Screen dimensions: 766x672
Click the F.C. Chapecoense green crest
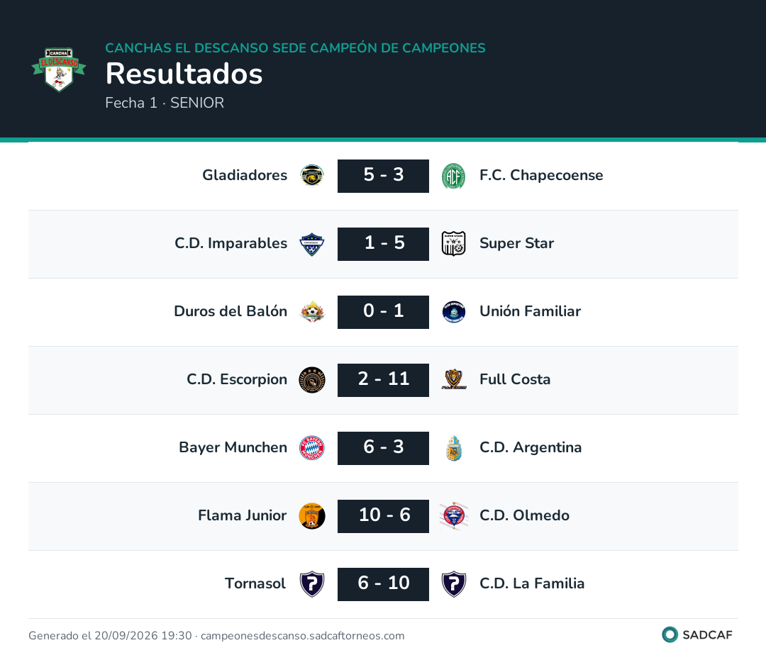point(453,176)
